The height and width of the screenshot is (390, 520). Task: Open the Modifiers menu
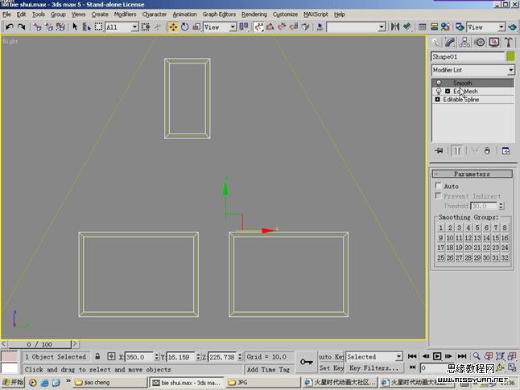pyautogui.click(x=125, y=14)
